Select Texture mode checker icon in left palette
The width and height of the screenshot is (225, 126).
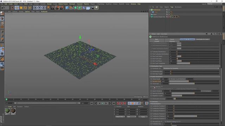pyautogui.click(x=2, y=23)
